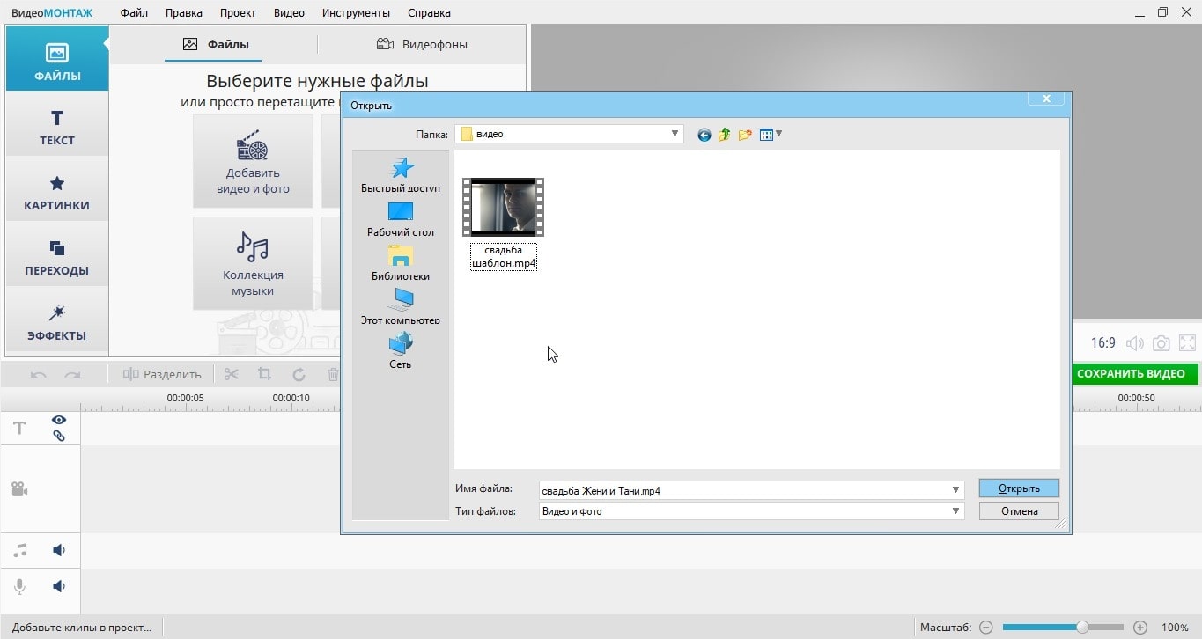This screenshot has height=639, width=1202.
Task: Open the view menu dropdown arrow
Action: coord(778,134)
